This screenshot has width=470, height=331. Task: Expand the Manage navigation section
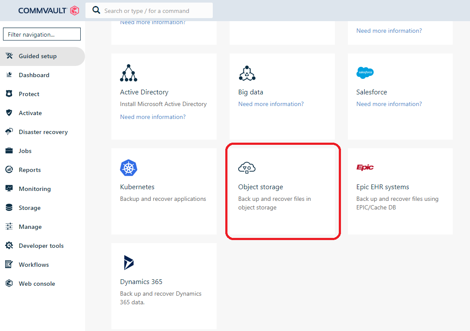point(30,227)
